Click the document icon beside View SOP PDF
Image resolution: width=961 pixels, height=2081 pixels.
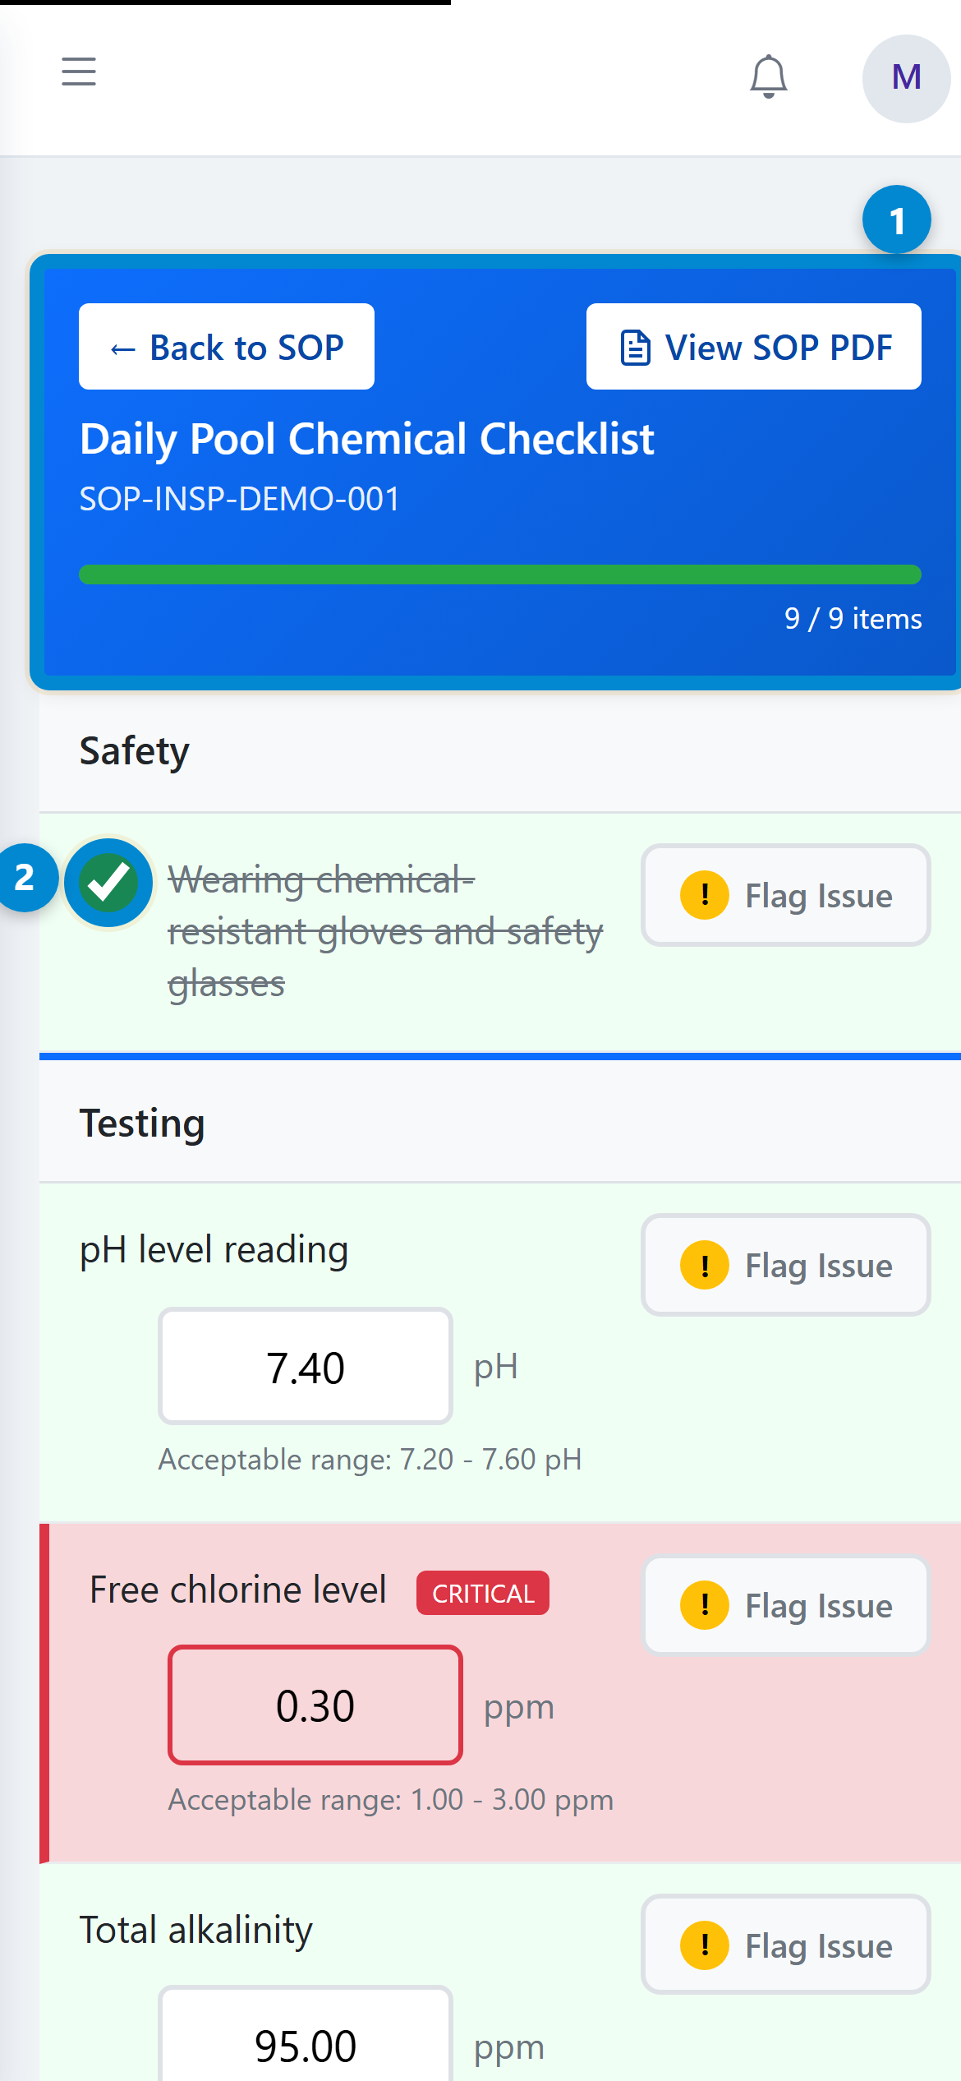(x=633, y=346)
